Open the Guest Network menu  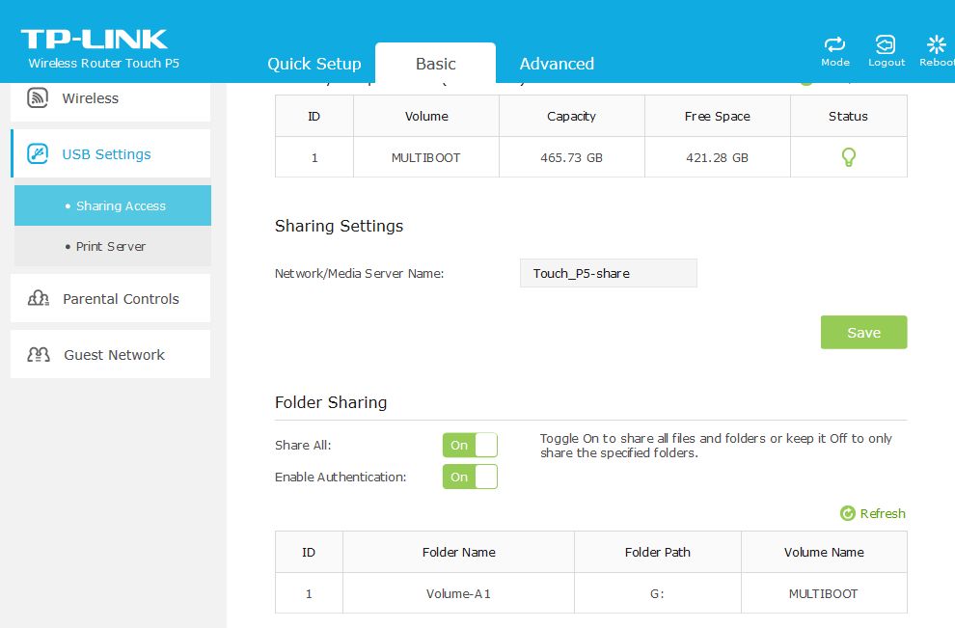coord(110,354)
